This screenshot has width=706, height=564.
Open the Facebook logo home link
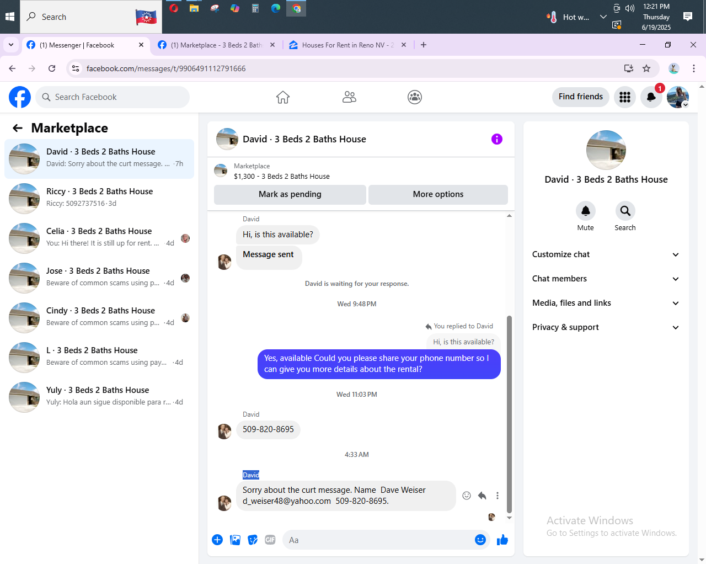click(x=20, y=97)
